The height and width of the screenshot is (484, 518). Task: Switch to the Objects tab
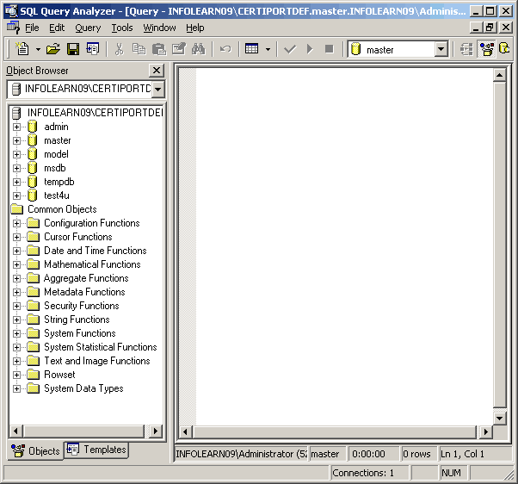(35, 451)
